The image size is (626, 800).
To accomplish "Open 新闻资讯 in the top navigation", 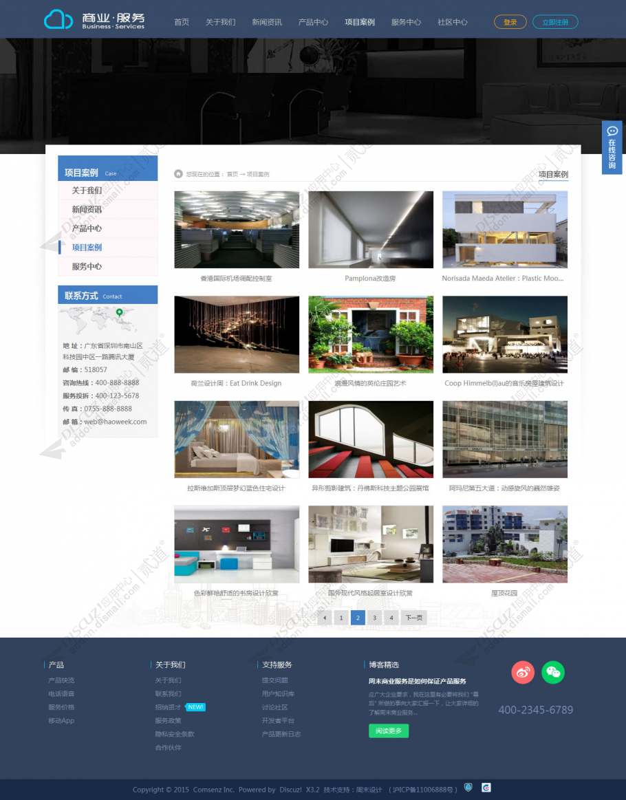I will click(x=267, y=22).
